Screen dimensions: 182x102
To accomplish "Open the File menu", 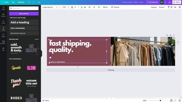I will [x=13, y=2].
